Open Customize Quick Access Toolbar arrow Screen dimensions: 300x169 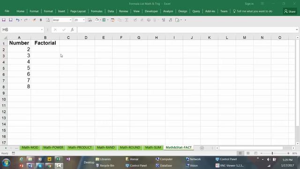185,20
